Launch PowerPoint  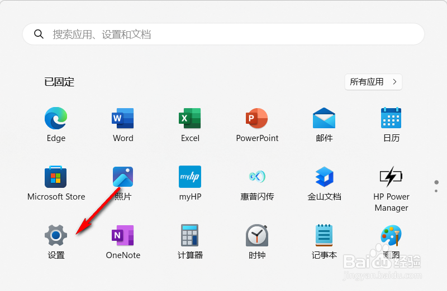257,124
